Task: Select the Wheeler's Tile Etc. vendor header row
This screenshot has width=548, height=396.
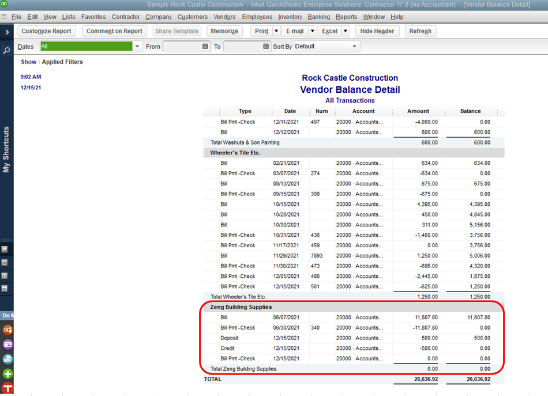Action: click(354, 153)
